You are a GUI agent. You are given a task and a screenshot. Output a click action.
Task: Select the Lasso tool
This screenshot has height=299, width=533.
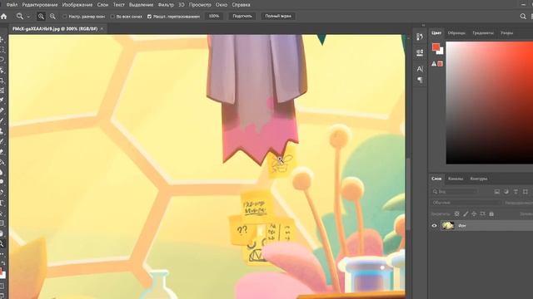click(2, 60)
